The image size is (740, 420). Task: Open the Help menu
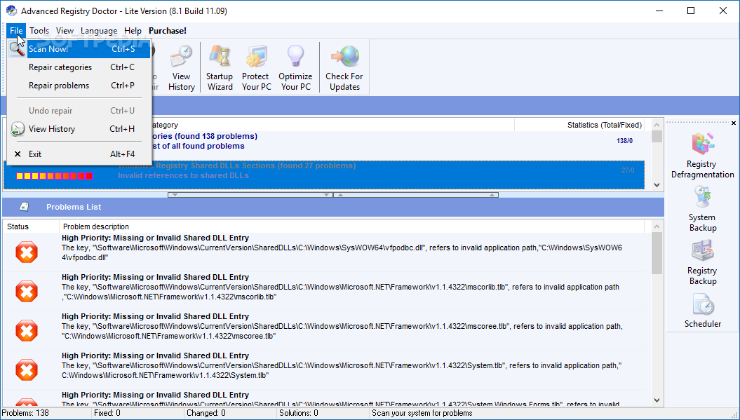133,31
